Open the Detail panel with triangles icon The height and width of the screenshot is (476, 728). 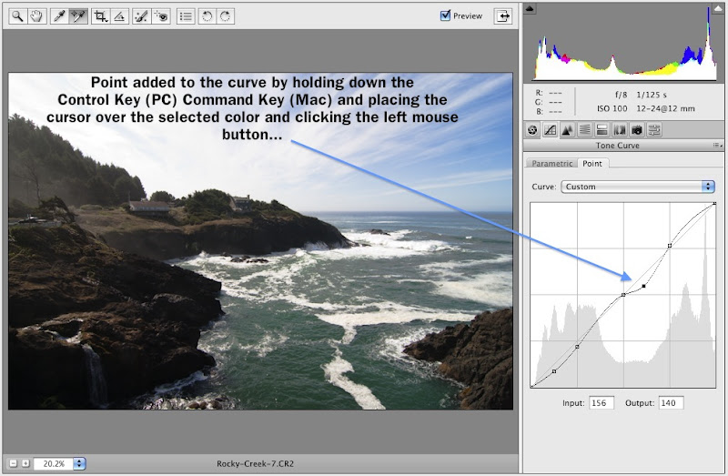tap(567, 130)
